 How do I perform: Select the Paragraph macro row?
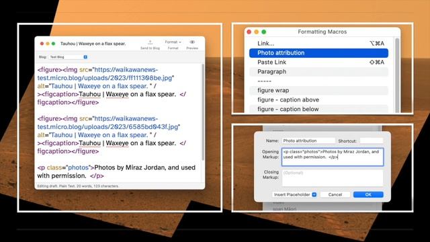318,72
